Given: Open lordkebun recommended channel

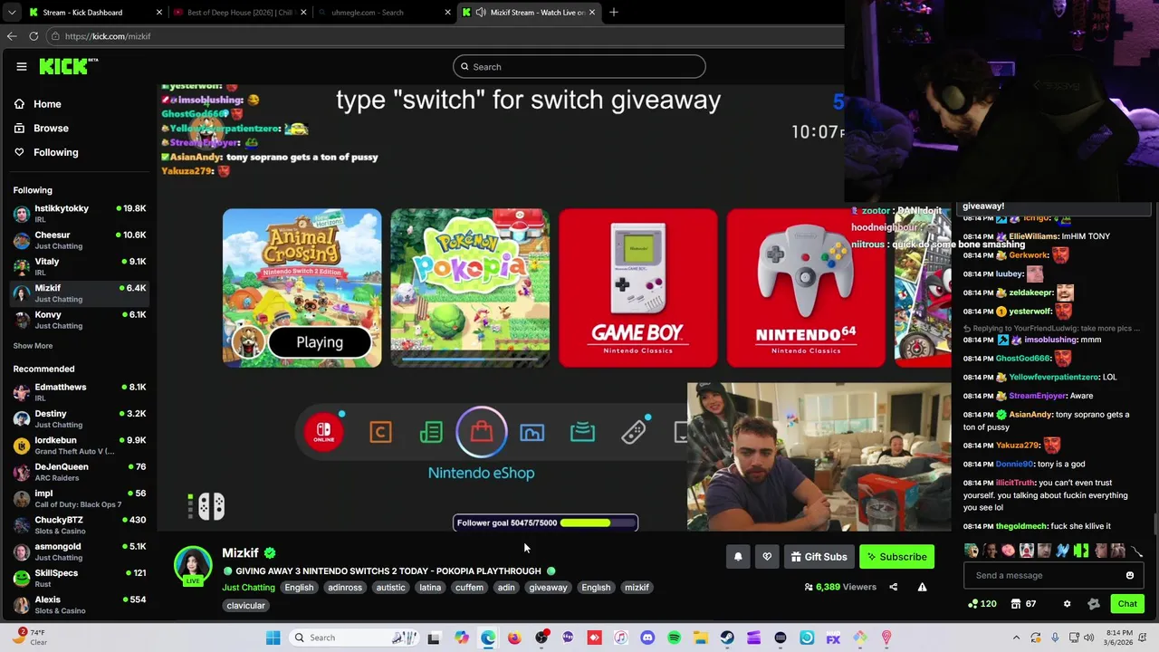Looking at the screenshot, I should (x=80, y=446).
